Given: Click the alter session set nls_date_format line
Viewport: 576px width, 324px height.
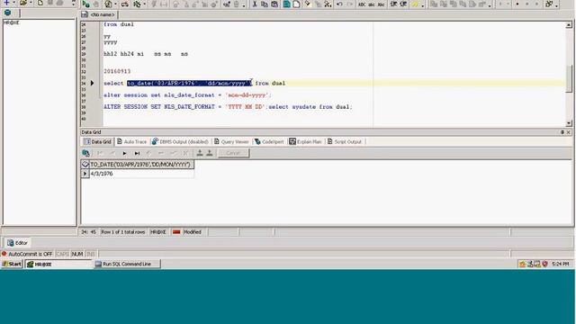Looking at the screenshot, I should click(x=187, y=95).
